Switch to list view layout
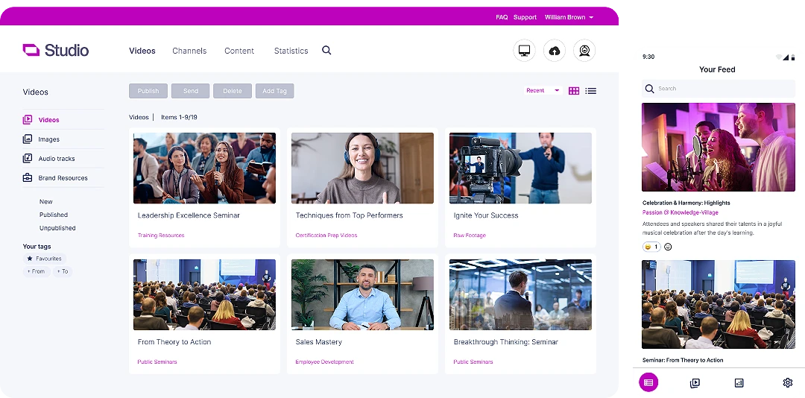Viewport: 805px width, 398px height. coord(591,91)
